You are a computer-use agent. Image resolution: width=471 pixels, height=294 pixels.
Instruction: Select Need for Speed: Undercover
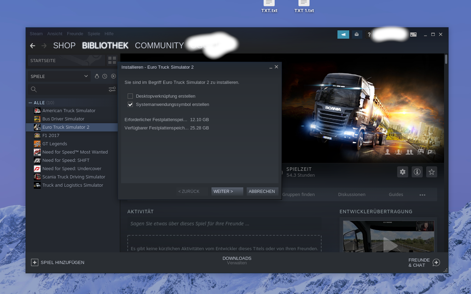click(x=72, y=169)
